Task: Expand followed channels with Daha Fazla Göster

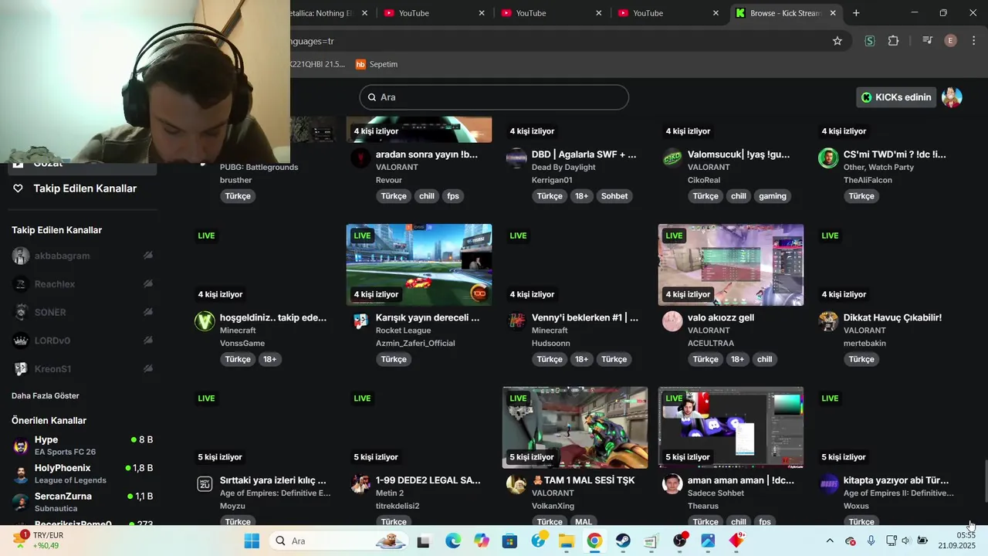Action: tap(46, 395)
